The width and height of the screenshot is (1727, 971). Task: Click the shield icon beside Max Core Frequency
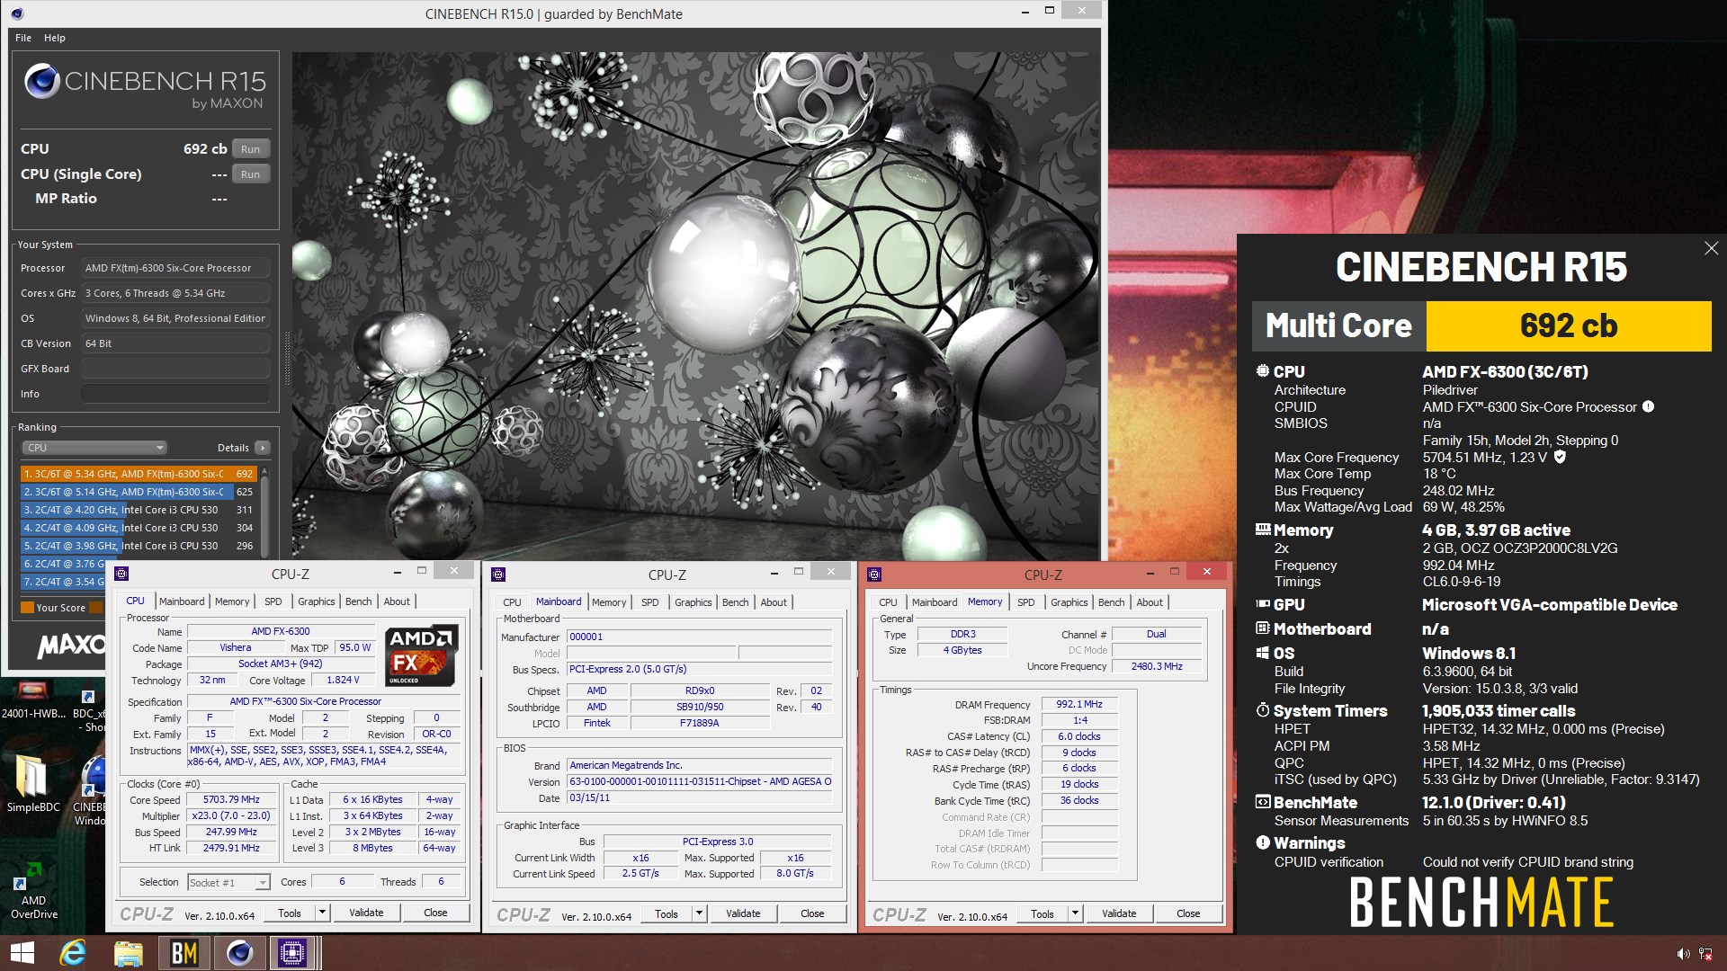pyautogui.click(x=1560, y=457)
